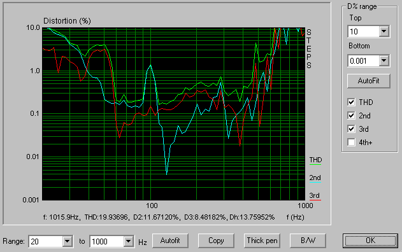Switch graph to B/W mode
This screenshot has width=402, height=252.
coord(308,241)
